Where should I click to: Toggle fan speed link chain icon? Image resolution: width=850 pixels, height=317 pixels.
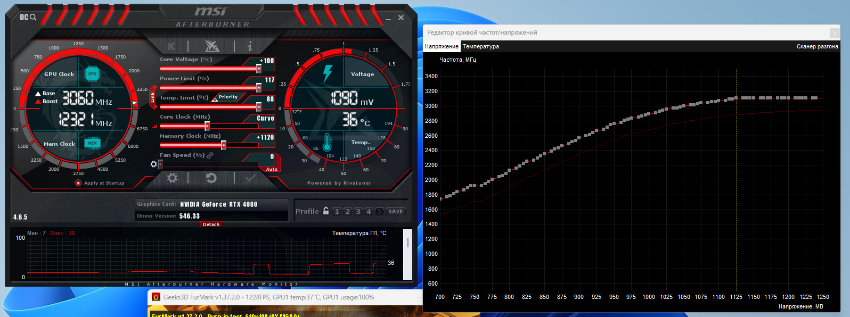pos(210,155)
